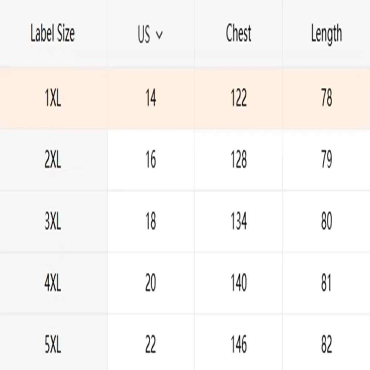This screenshot has width=370, height=370.
Task: Click US size 22 cell
Action: click(151, 344)
